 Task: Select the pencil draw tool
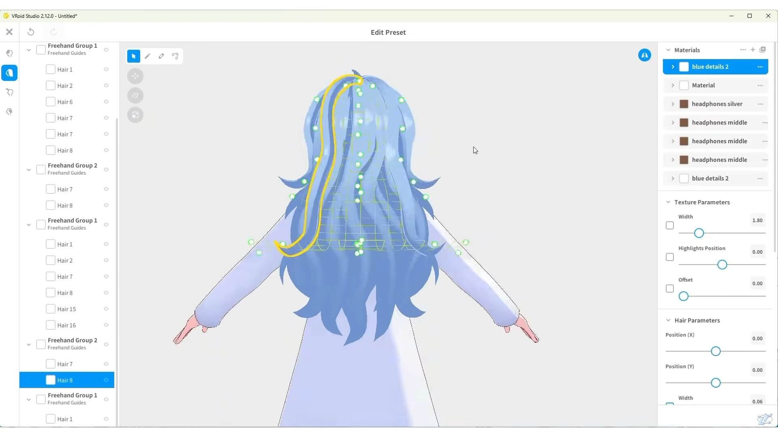pyautogui.click(x=147, y=56)
